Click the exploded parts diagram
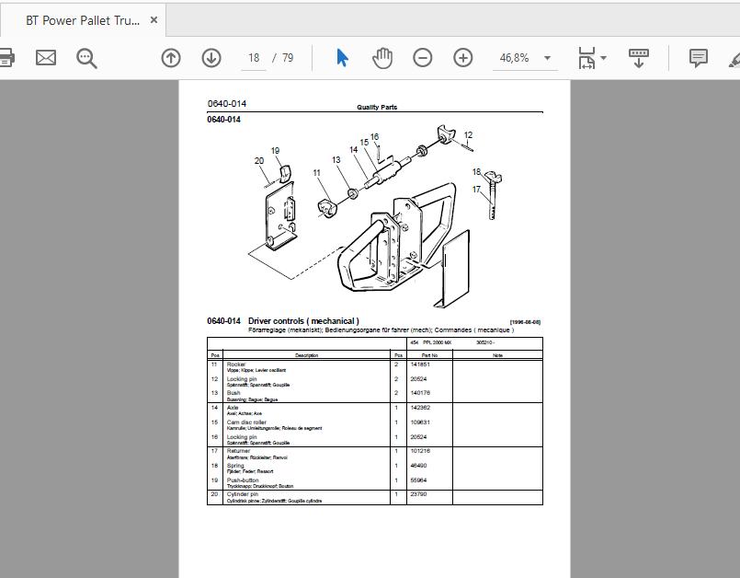Screen dimensions: 740x578 tap(375, 216)
